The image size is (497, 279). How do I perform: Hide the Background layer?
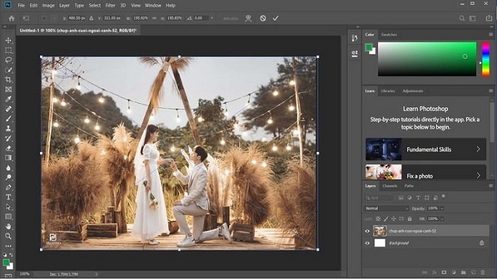(x=367, y=244)
